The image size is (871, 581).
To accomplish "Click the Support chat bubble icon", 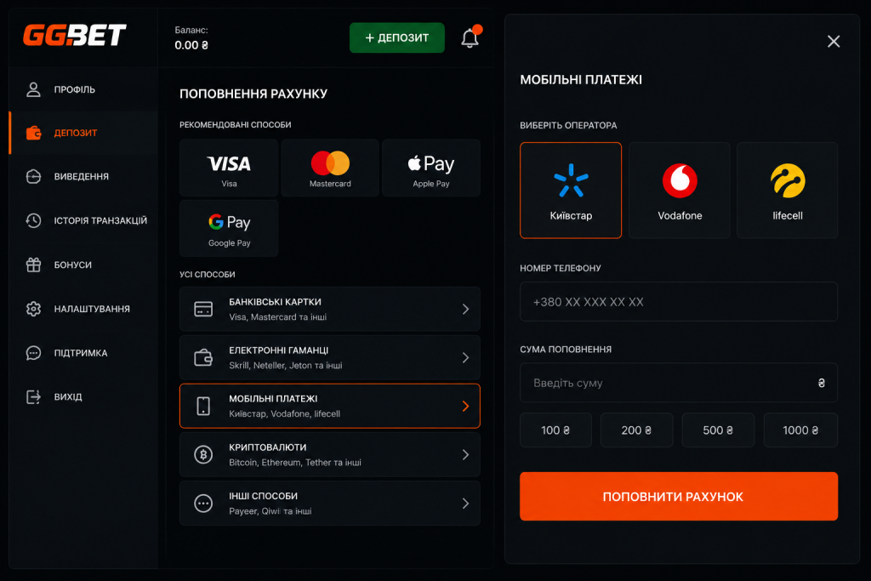I will pos(33,353).
